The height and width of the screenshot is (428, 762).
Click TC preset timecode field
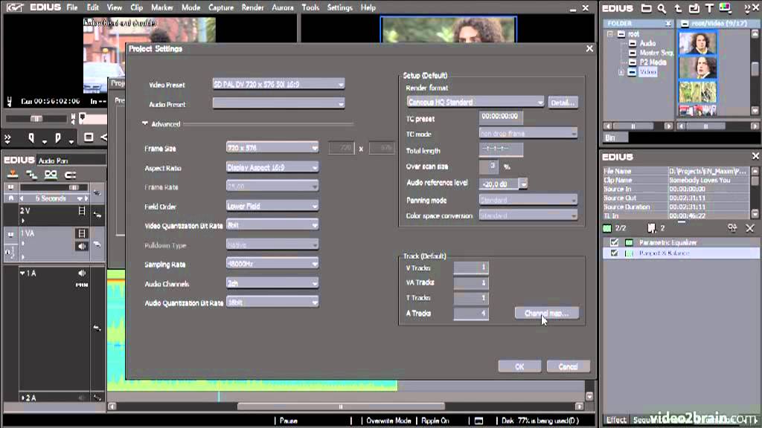pyautogui.click(x=501, y=117)
